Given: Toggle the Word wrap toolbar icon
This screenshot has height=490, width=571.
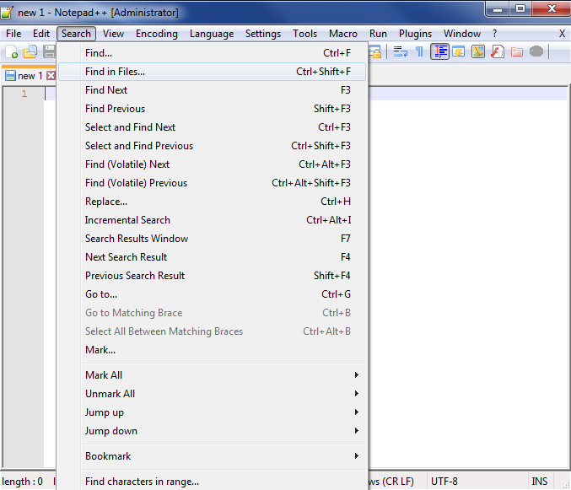Looking at the screenshot, I should [x=401, y=51].
